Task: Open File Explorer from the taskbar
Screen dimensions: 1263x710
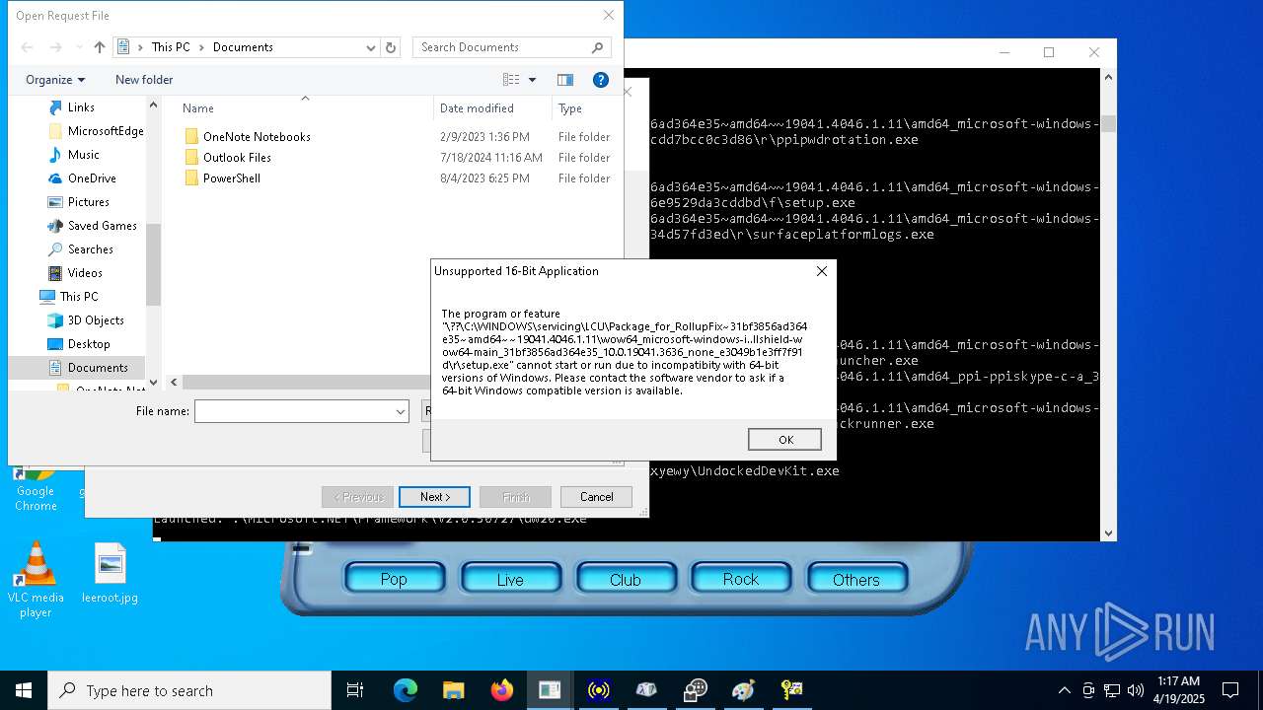Action: [x=454, y=690]
